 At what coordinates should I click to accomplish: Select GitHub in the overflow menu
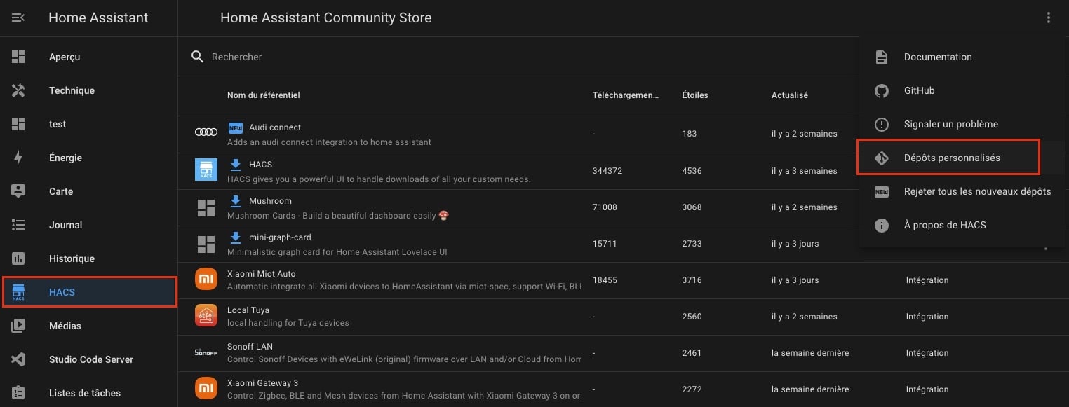(x=964, y=90)
